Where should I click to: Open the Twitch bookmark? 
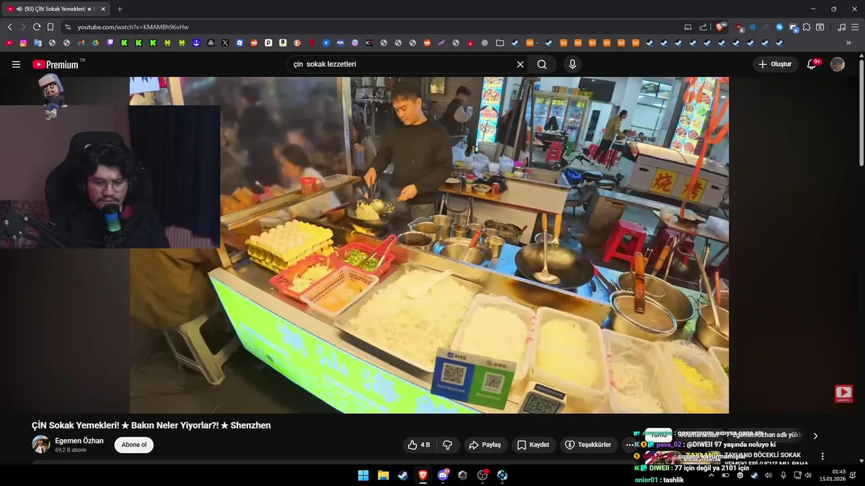click(109, 43)
